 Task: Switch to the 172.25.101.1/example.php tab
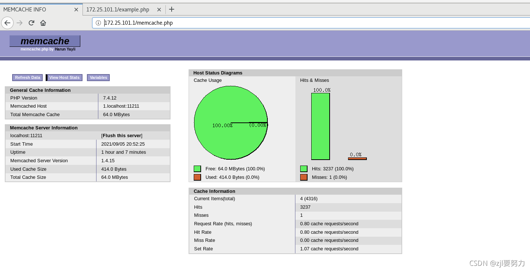[123, 10]
